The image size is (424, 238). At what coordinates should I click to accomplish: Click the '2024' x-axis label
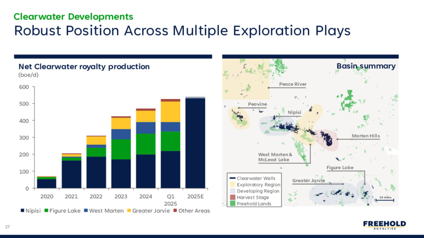click(146, 196)
